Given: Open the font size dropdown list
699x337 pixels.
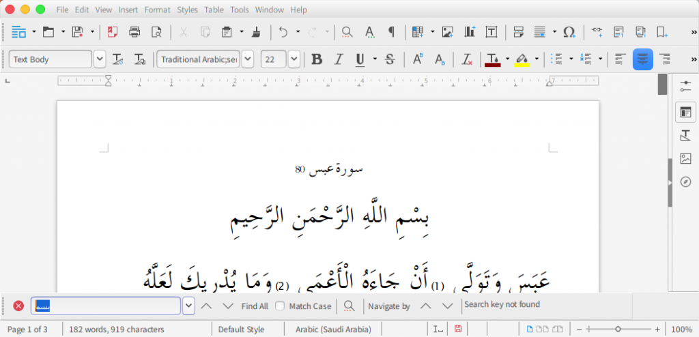Looking at the screenshot, I should 294,59.
